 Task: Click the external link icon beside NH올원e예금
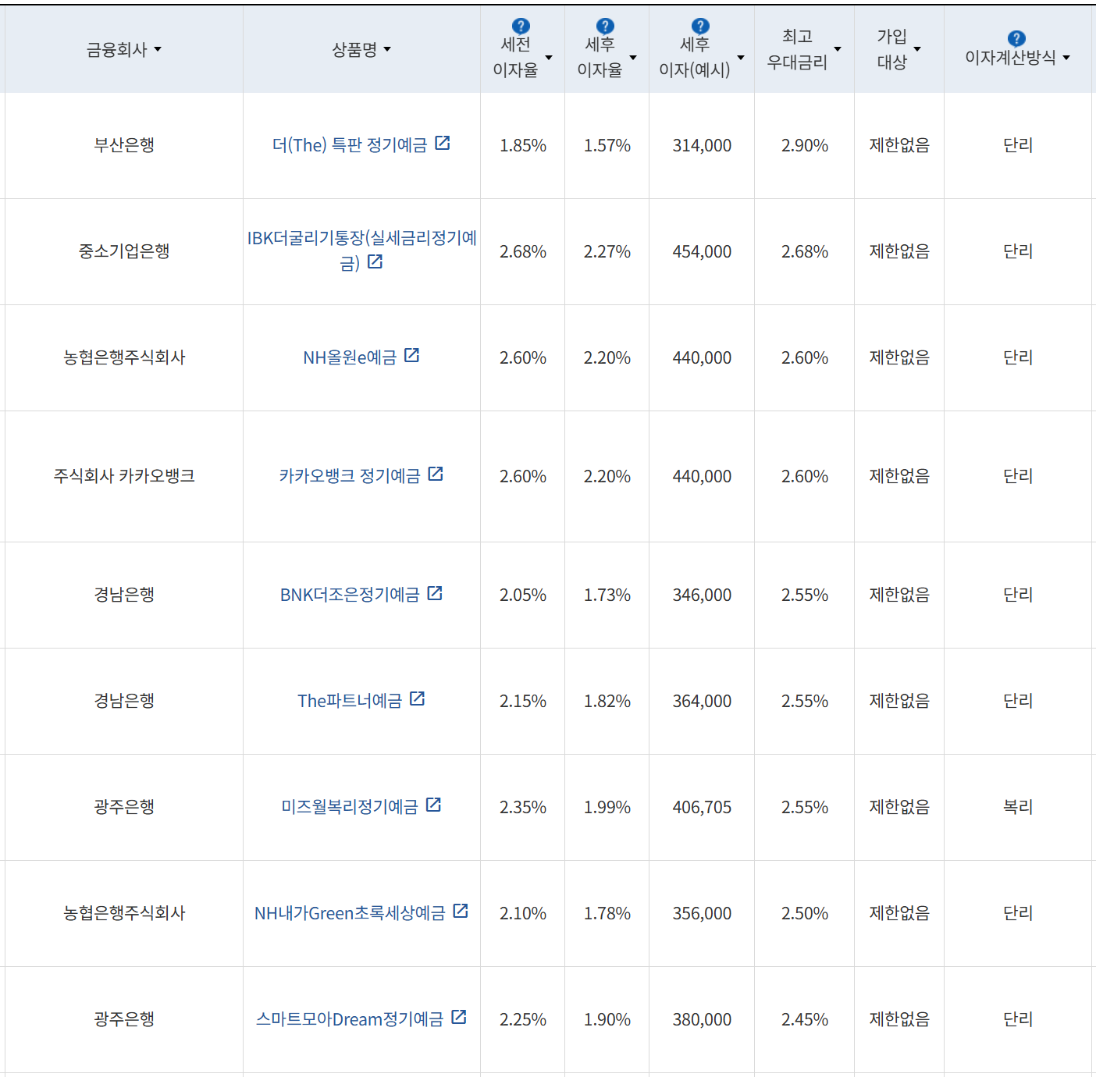[413, 356]
